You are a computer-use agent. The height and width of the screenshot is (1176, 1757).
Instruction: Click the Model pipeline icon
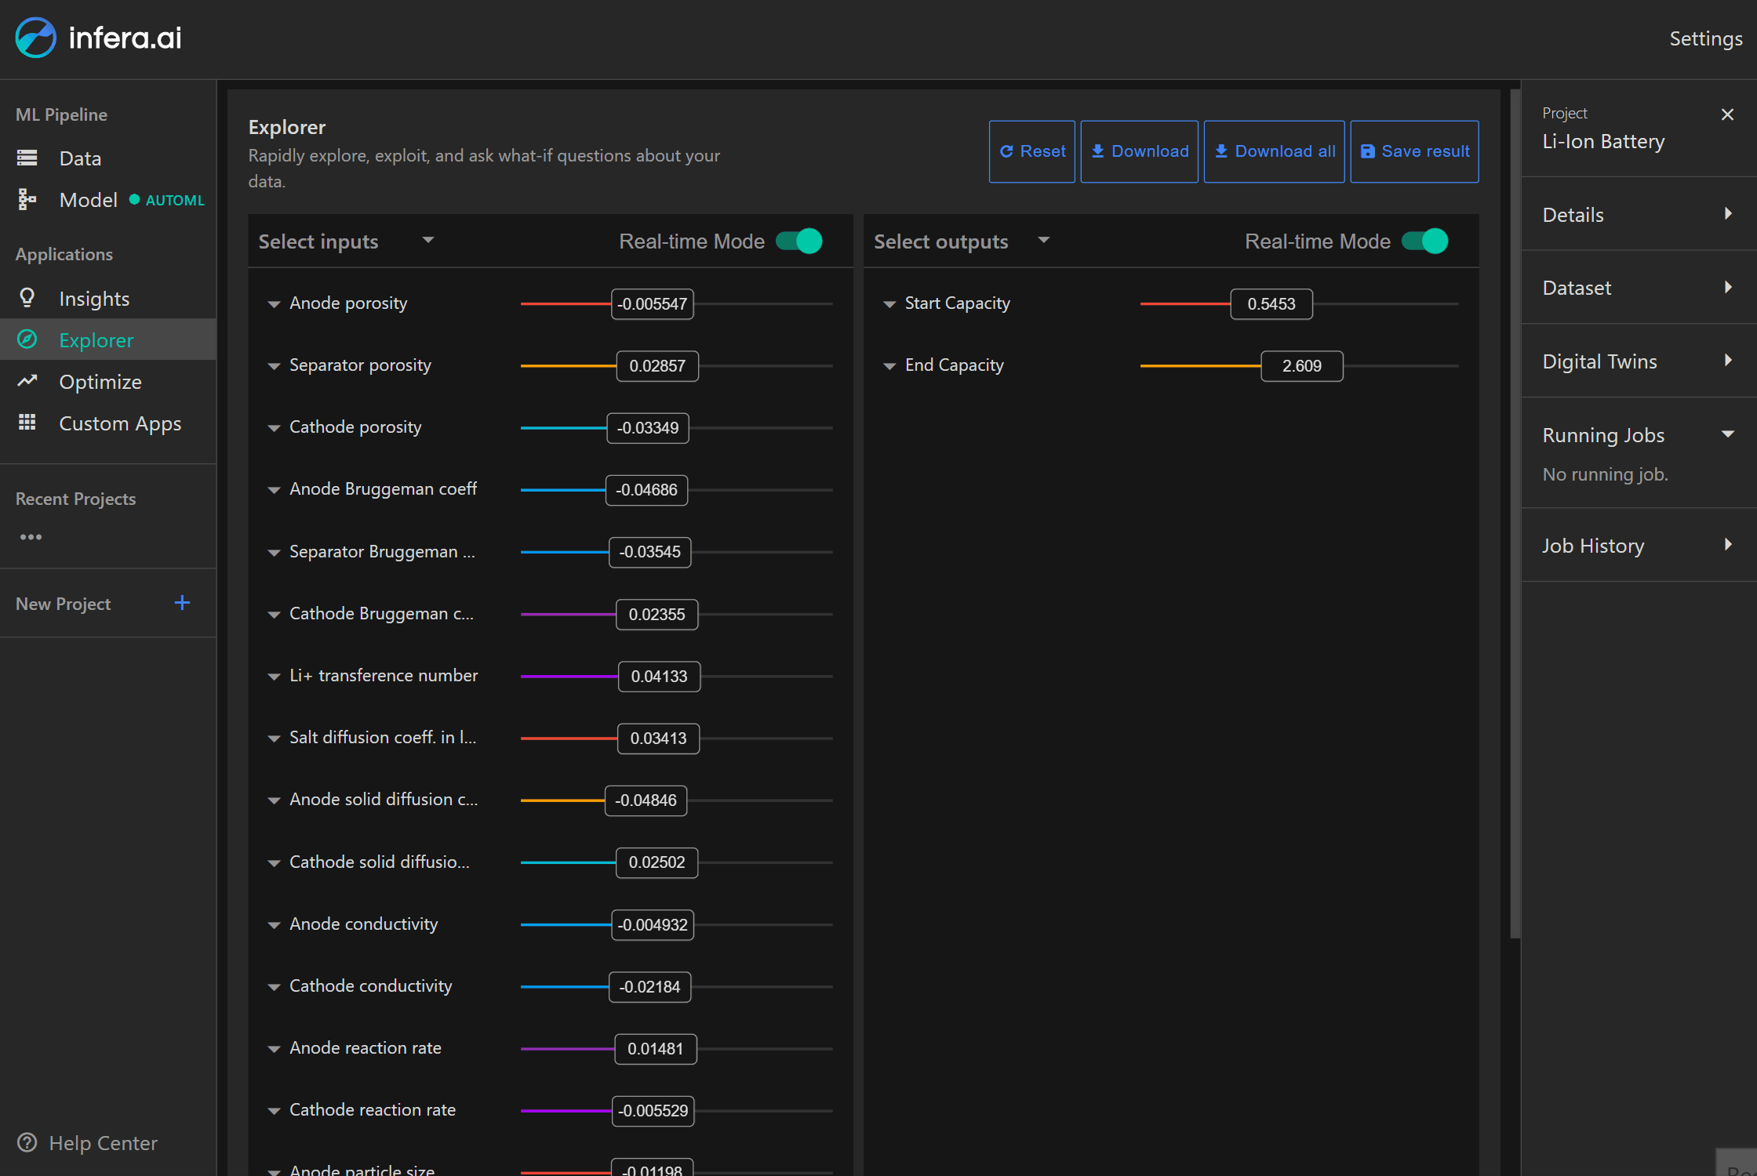[27, 200]
